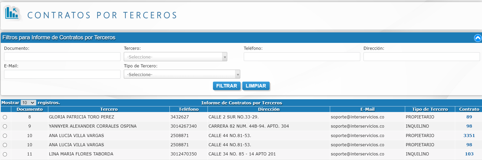The height and width of the screenshot is (160, 482).
Task: Open contract link 89
Action: 469,117
